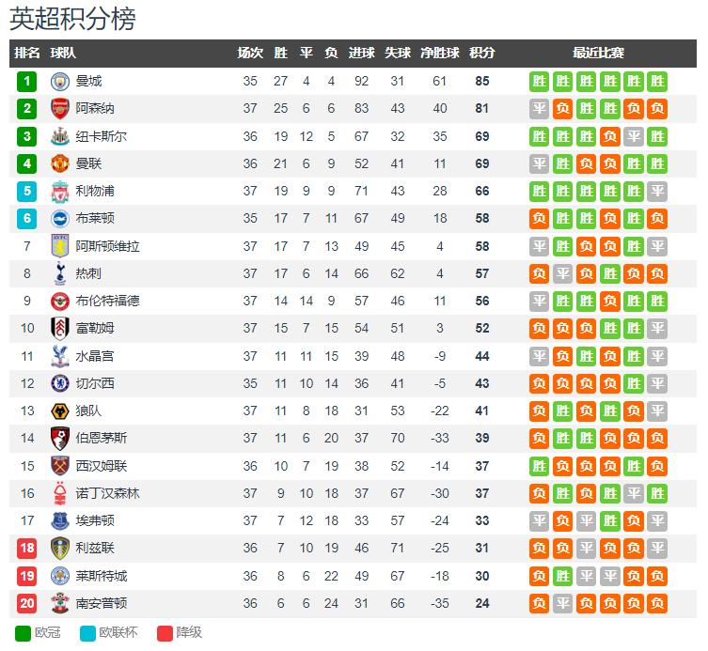The height and width of the screenshot is (651, 708).
Task: Click the 最近比赛 column header
Action: tap(598, 53)
